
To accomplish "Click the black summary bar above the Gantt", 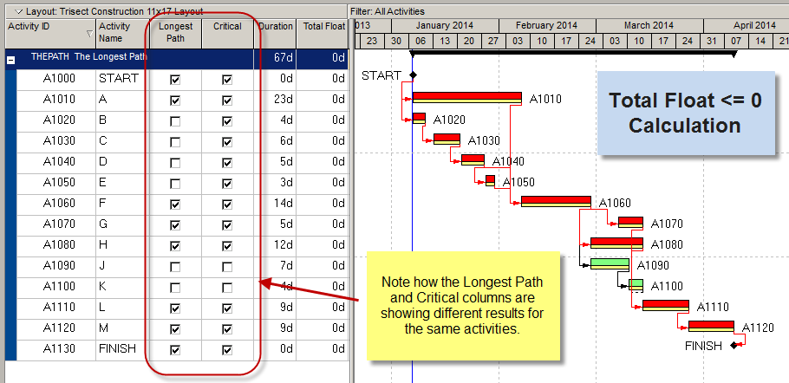I will pyautogui.click(x=572, y=53).
